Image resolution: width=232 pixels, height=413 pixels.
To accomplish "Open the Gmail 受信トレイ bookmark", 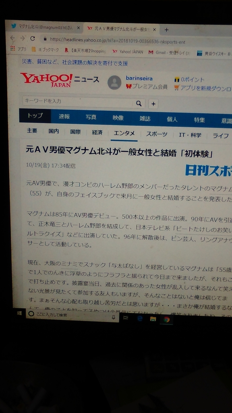I will pos(169,52).
